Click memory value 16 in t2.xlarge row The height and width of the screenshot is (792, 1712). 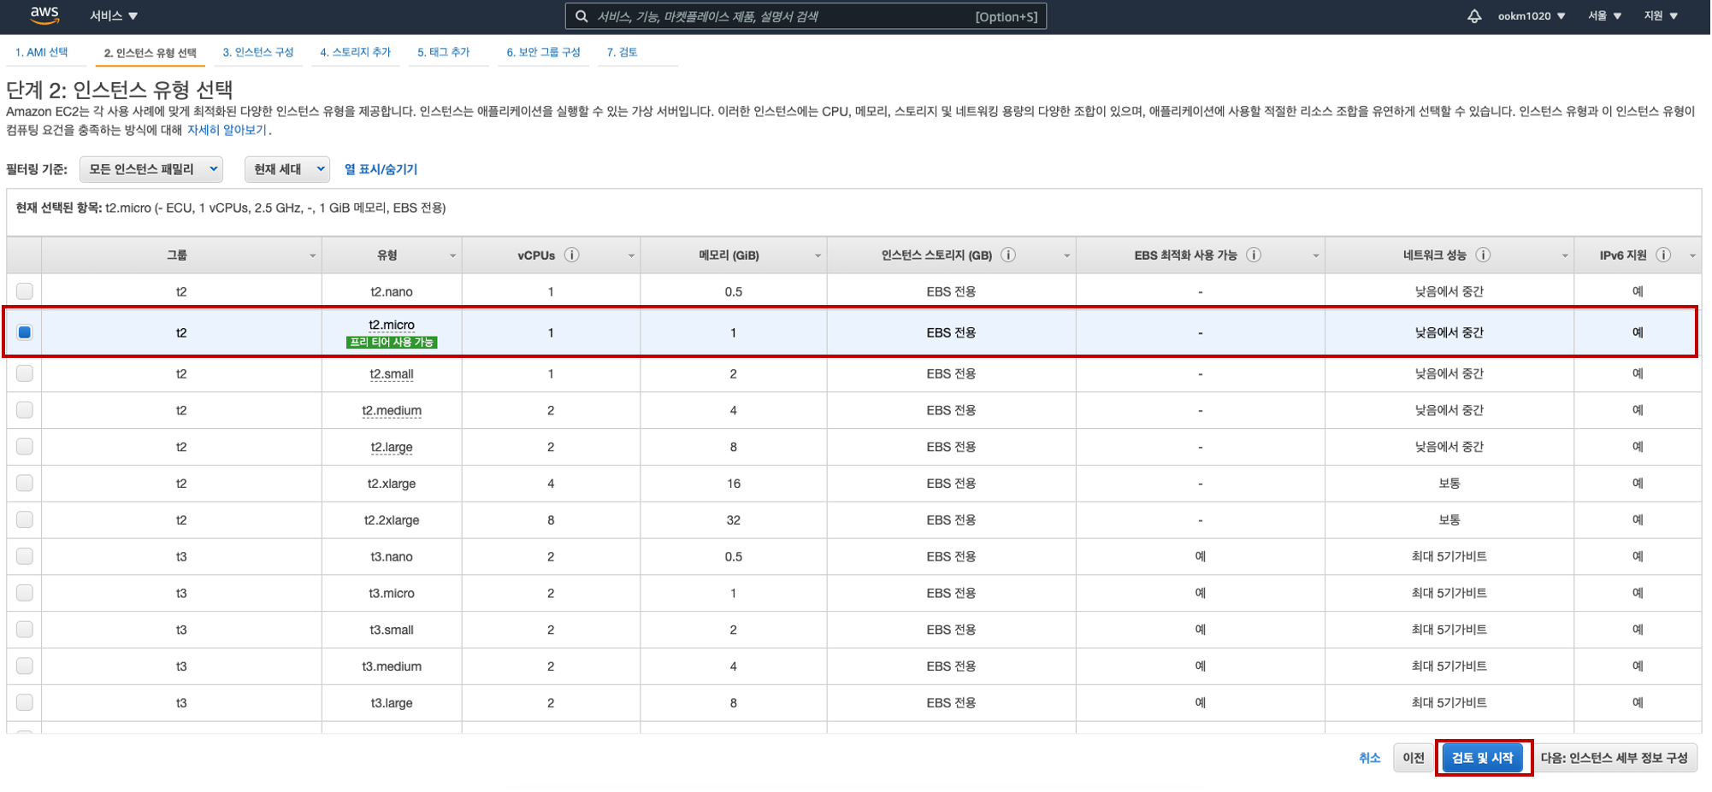coord(734,484)
